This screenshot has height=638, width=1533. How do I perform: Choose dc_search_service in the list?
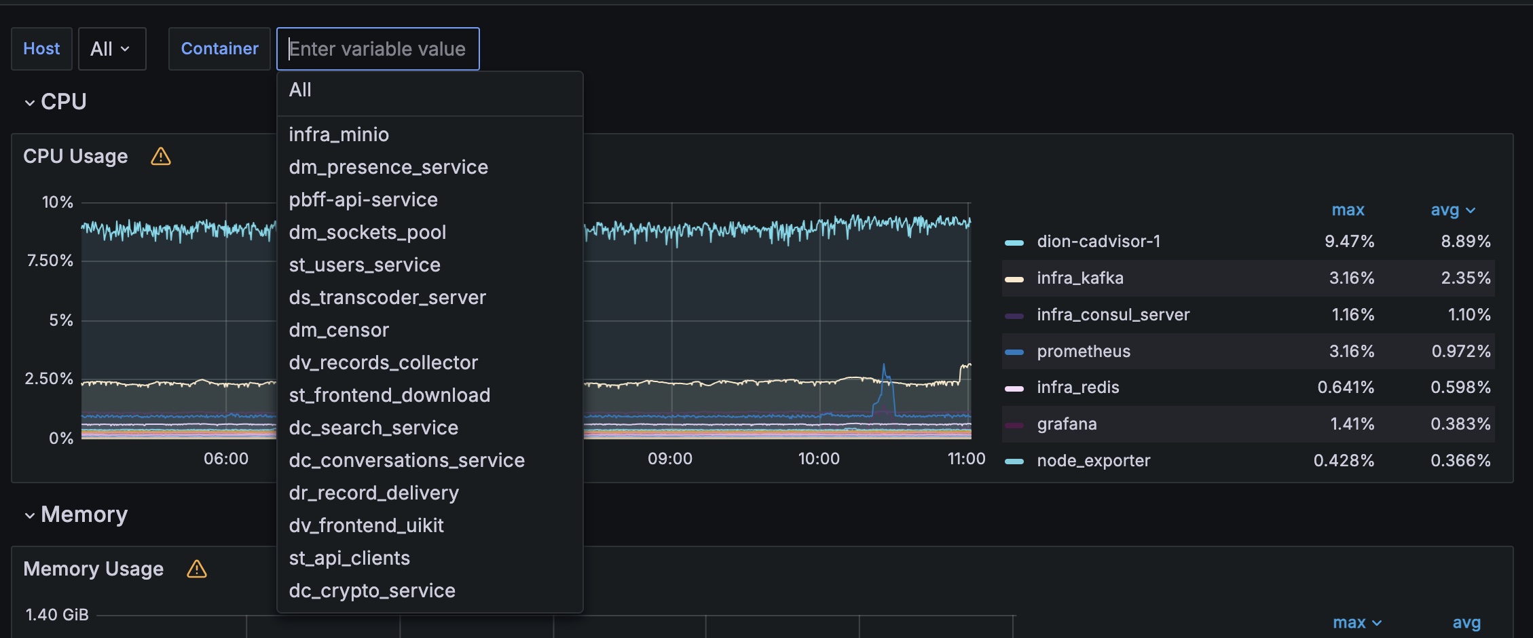[x=430, y=428]
